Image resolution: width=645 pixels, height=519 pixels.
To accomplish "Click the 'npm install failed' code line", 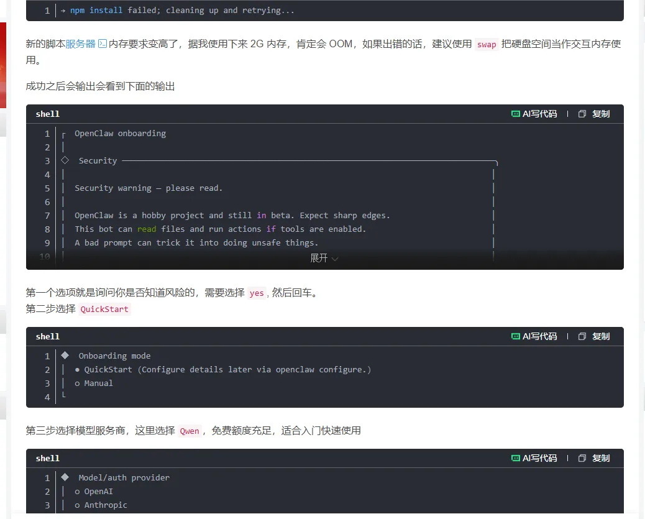I will pyautogui.click(x=177, y=11).
